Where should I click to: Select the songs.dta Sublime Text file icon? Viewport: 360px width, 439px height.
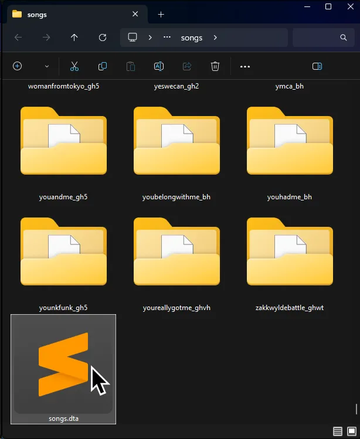63,365
